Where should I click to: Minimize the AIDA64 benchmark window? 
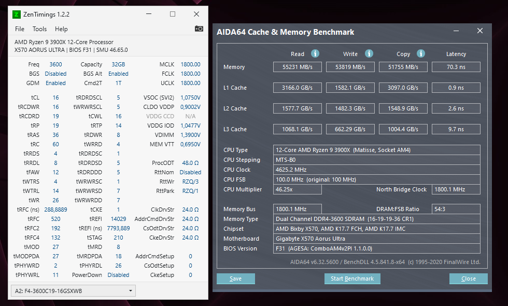456,31
